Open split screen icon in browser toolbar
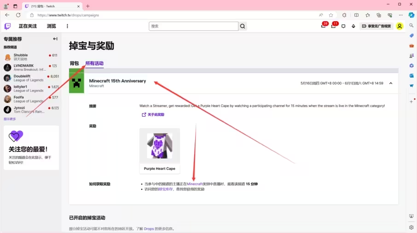The width and height of the screenshot is (417, 233). (x=356, y=15)
